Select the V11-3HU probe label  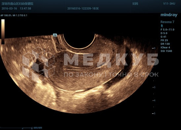coord(169,4)
